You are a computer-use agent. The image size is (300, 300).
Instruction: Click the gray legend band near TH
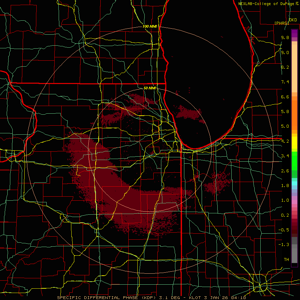294,256
